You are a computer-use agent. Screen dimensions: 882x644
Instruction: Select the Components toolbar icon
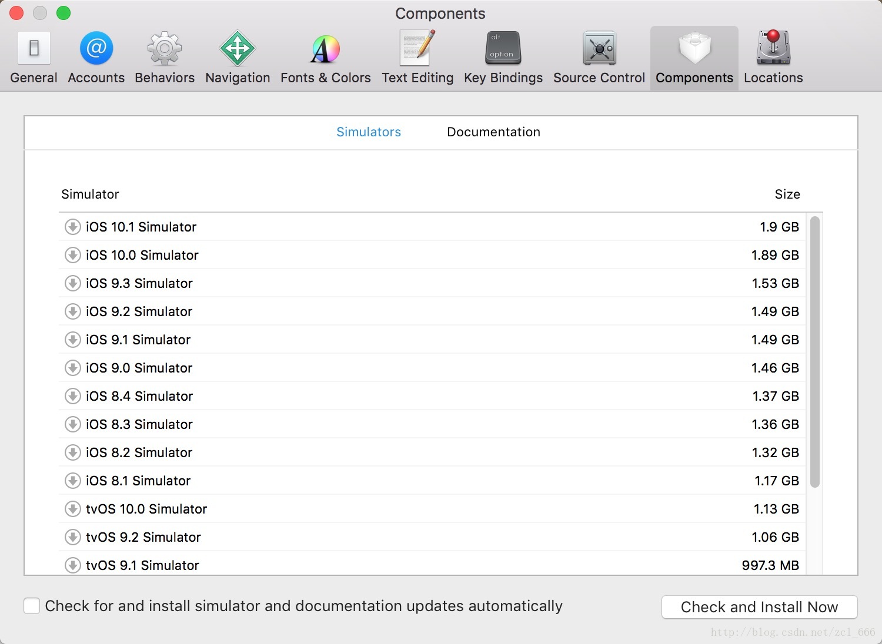(x=694, y=58)
